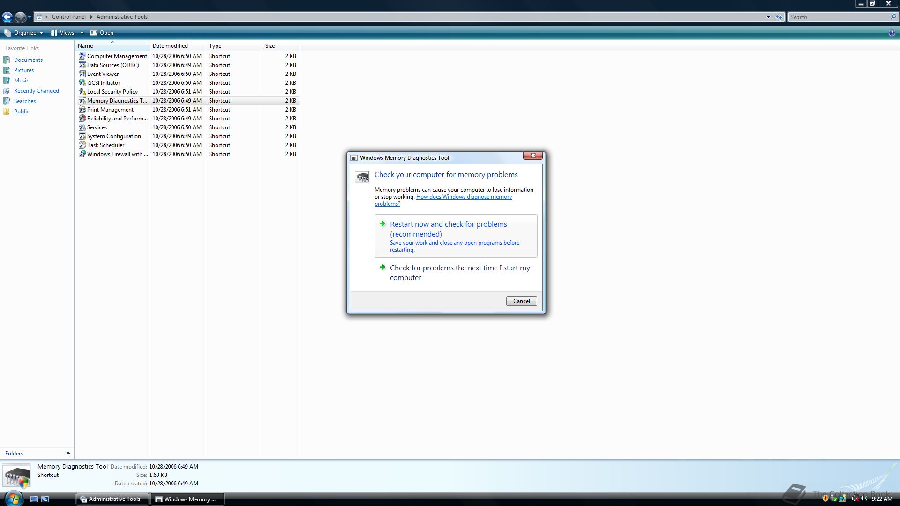Click the Show Desktop quick launch icon

coord(34,499)
